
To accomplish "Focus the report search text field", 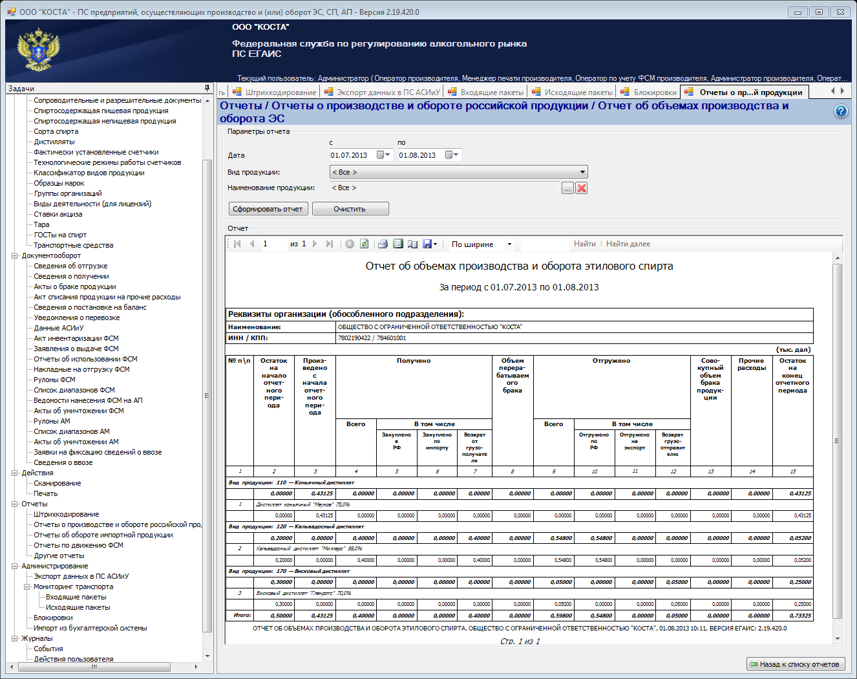I will [544, 244].
